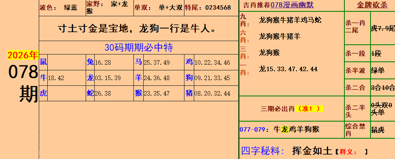Click the 兔 zodiac label

coord(90,62)
